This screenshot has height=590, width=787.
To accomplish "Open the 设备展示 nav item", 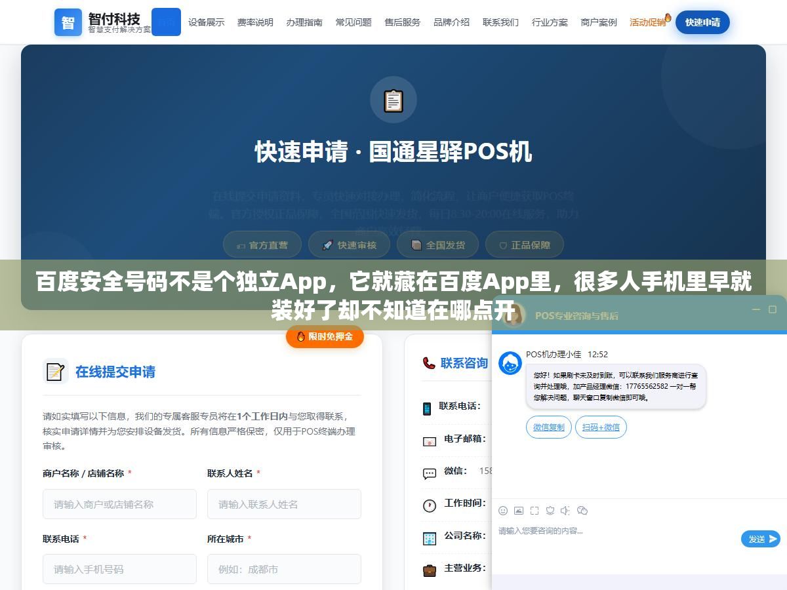I will click(206, 22).
